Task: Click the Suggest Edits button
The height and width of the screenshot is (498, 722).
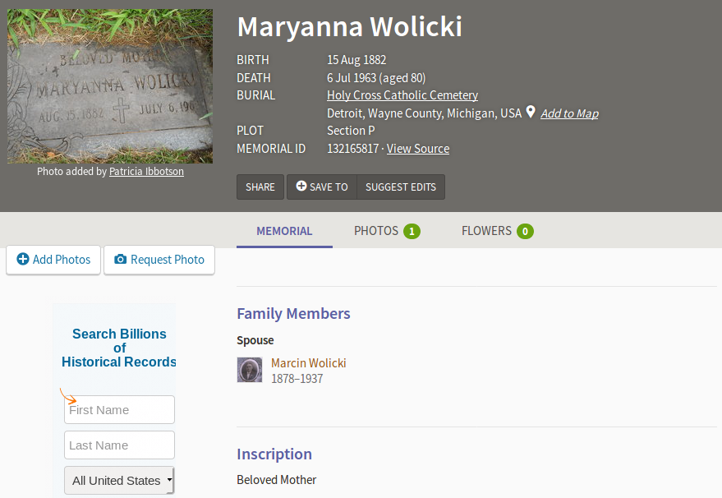Action: (x=401, y=187)
